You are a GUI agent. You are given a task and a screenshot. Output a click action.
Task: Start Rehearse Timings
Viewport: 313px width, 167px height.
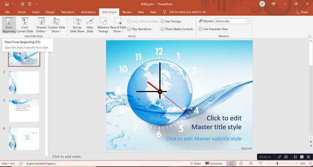103,25
